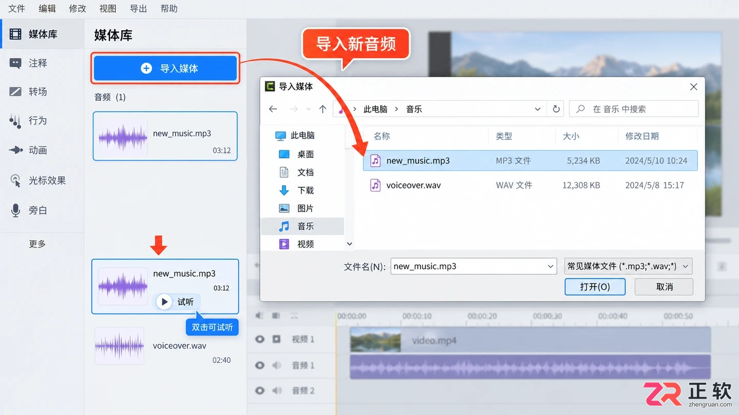The height and width of the screenshot is (415, 739).
Task: Toggle visibility eye of 视频 1 track
Action: 260,339
